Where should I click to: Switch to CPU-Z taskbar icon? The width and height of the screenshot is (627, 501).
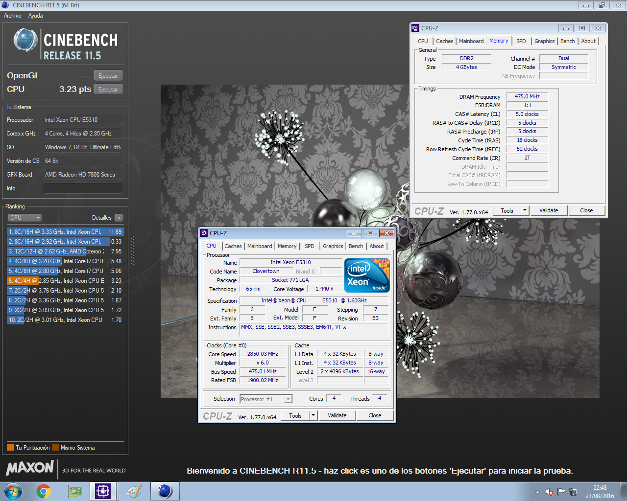[103, 491]
